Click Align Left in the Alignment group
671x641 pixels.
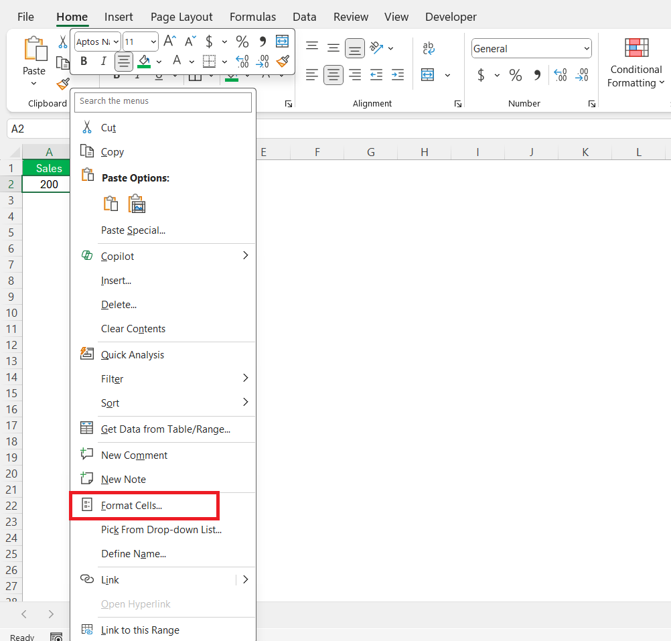(312, 75)
